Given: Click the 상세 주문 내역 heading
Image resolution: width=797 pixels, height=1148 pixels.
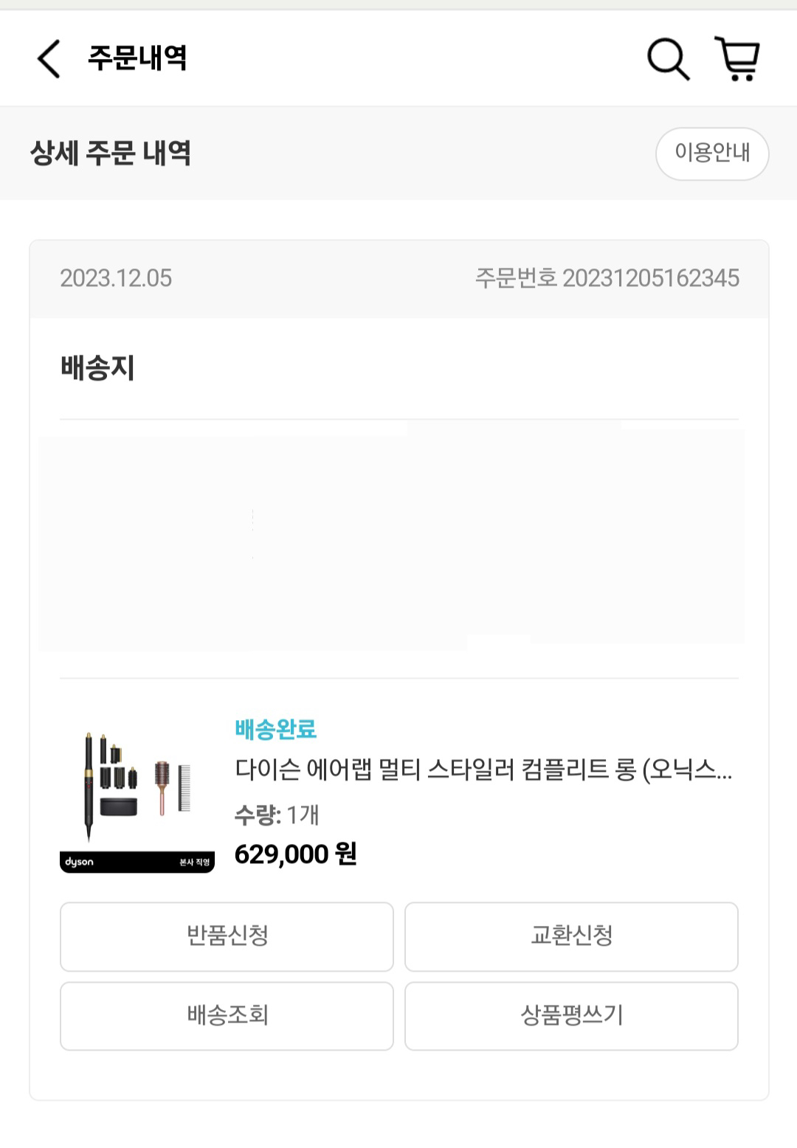Looking at the screenshot, I should click(x=111, y=153).
